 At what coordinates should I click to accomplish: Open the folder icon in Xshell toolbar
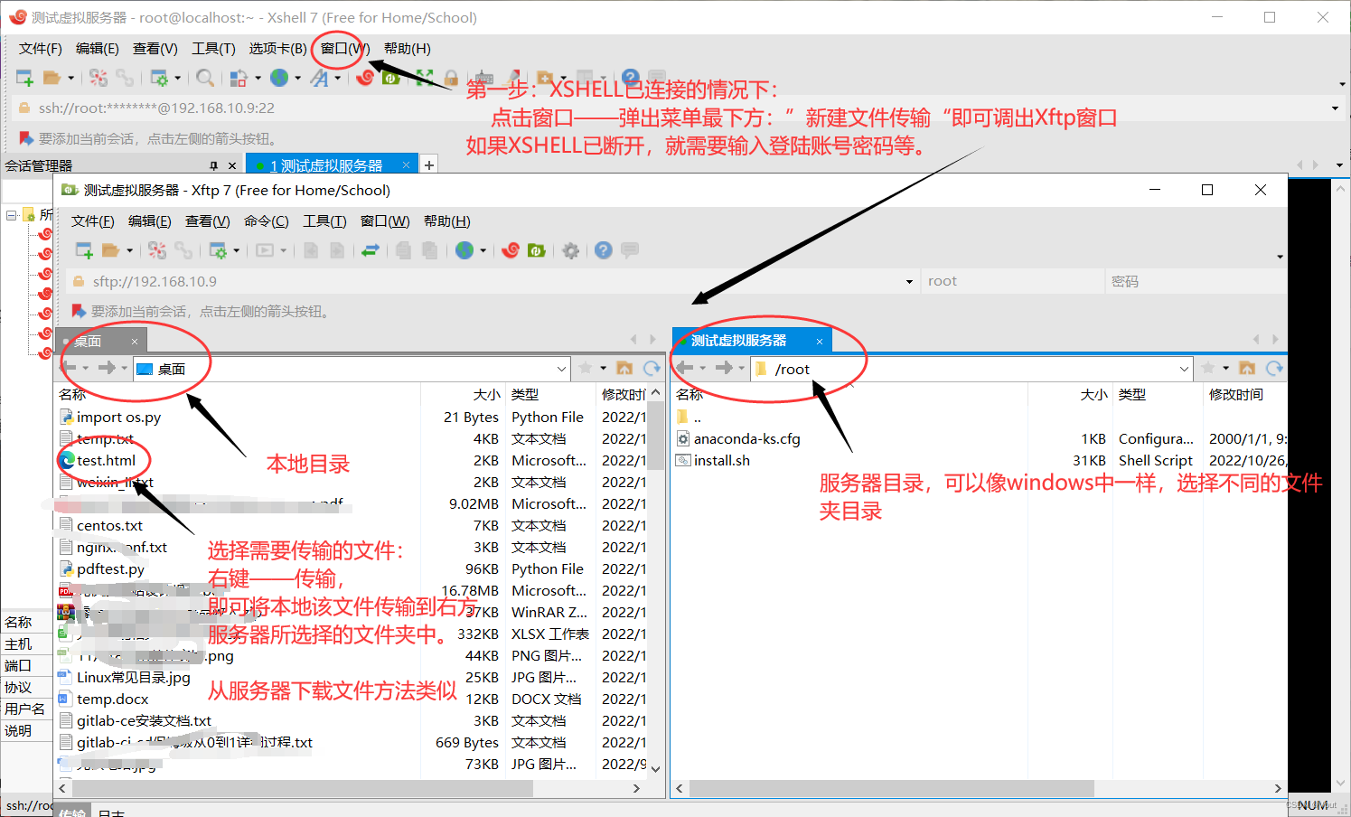[52, 78]
